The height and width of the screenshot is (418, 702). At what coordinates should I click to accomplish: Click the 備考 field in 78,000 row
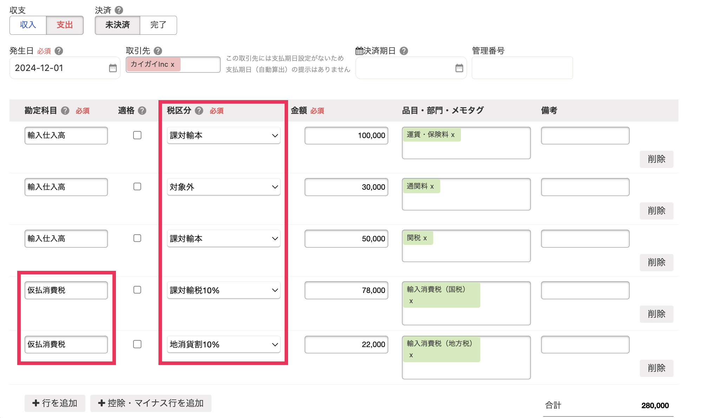pyautogui.click(x=585, y=290)
